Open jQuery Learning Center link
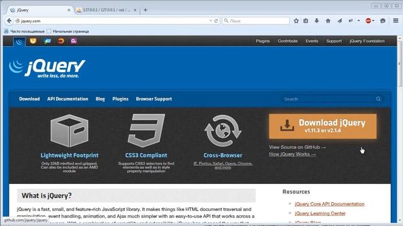 [320, 213]
